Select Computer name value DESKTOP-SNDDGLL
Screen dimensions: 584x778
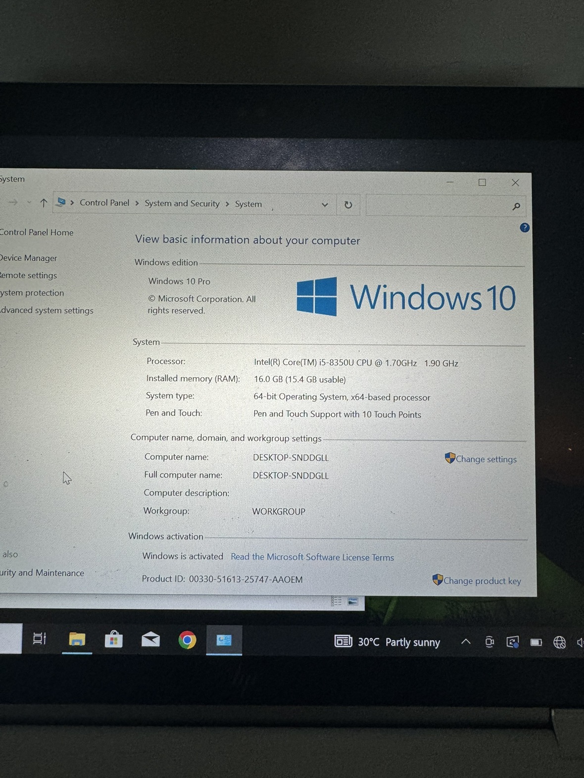pyautogui.click(x=291, y=458)
